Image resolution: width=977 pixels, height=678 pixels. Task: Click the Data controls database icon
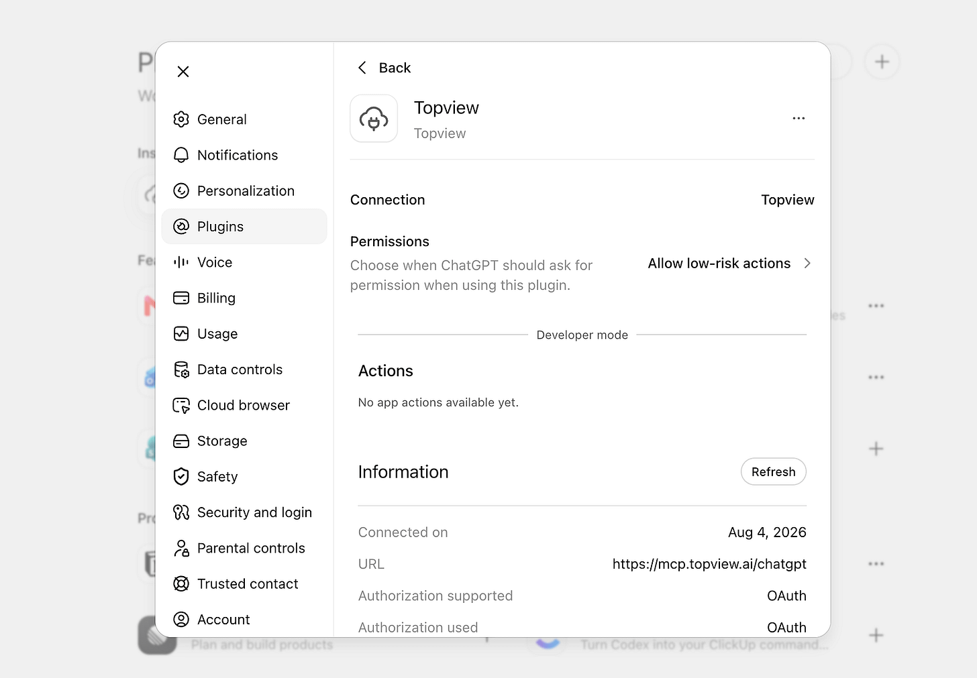coord(181,370)
